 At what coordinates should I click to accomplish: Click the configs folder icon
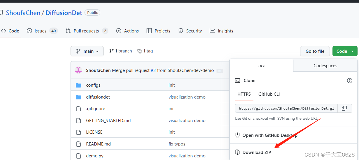(x=78, y=85)
